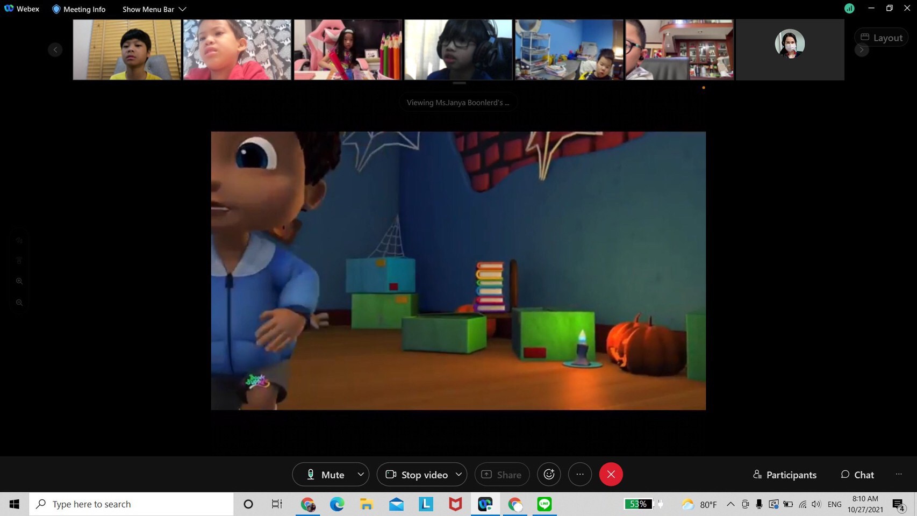The image size is (917, 516).
Task: Open the reactions emoji menu
Action: (549, 475)
